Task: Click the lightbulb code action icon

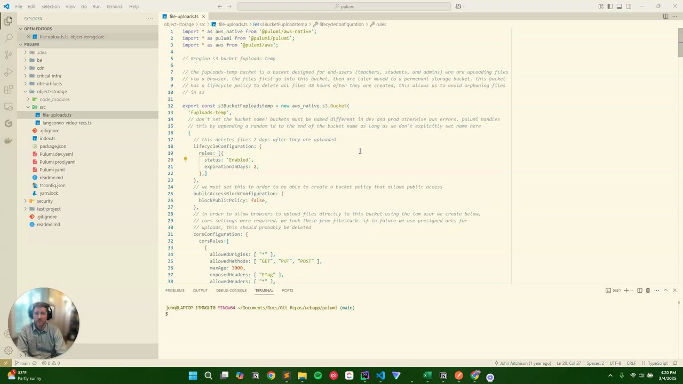Action: pos(185,159)
